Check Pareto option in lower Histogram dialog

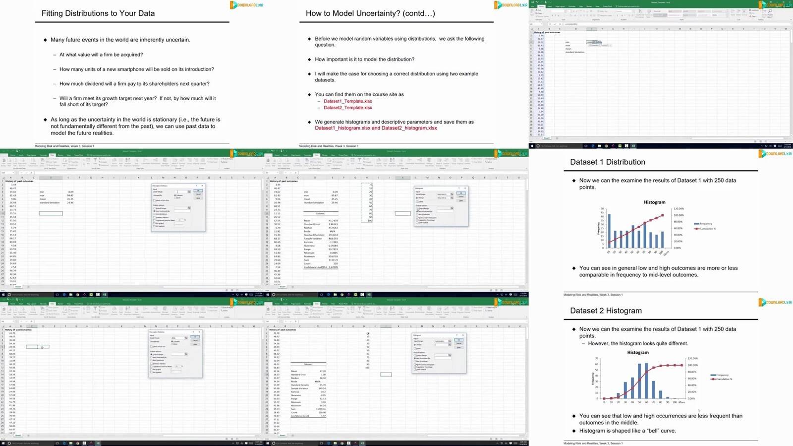(415, 364)
